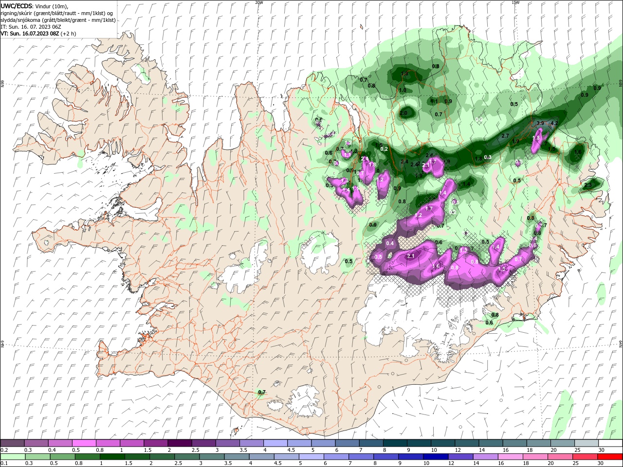
Task: Select the crimson rain-scale swatch labeled 25
Action: coord(585,457)
